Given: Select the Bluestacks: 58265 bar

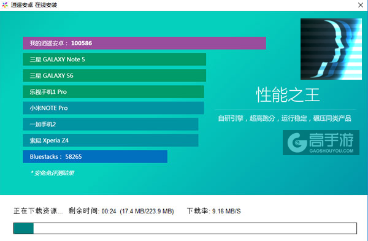Looking at the screenshot, I should coord(95,156).
